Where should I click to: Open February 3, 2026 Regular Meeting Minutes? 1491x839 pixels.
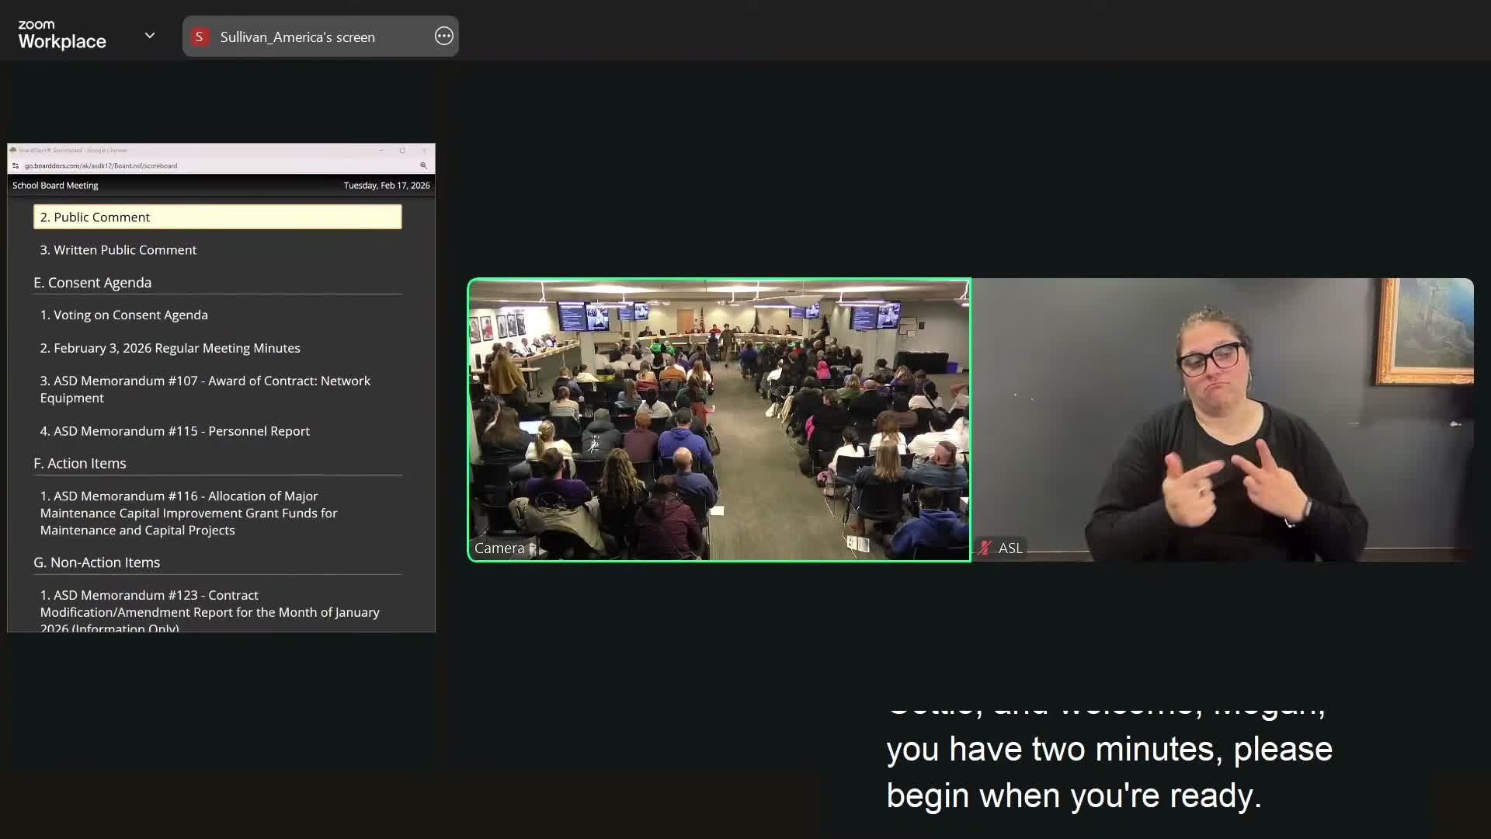click(170, 348)
